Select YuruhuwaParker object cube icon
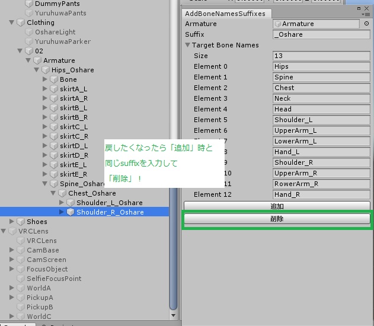Image resolution: width=374 pixels, height=326 pixels. [x=29, y=41]
